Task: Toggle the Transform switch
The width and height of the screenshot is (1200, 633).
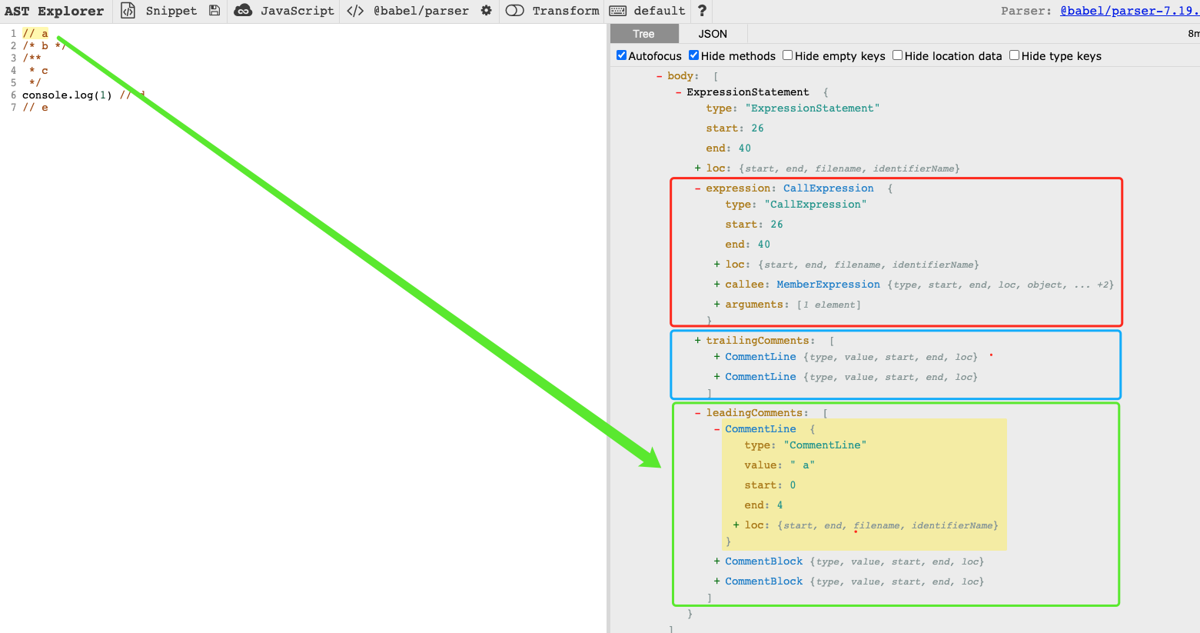Action: coord(515,11)
